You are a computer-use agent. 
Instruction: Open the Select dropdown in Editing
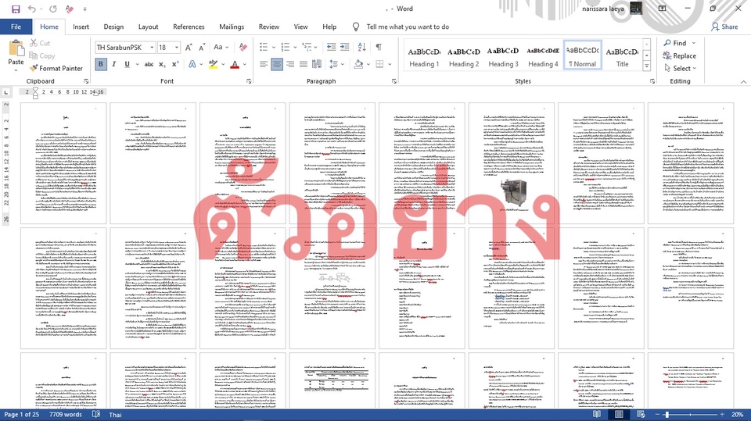click(680, 69)
